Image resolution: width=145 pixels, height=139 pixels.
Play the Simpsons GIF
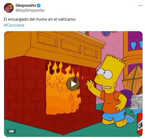[x=73, y=84]
